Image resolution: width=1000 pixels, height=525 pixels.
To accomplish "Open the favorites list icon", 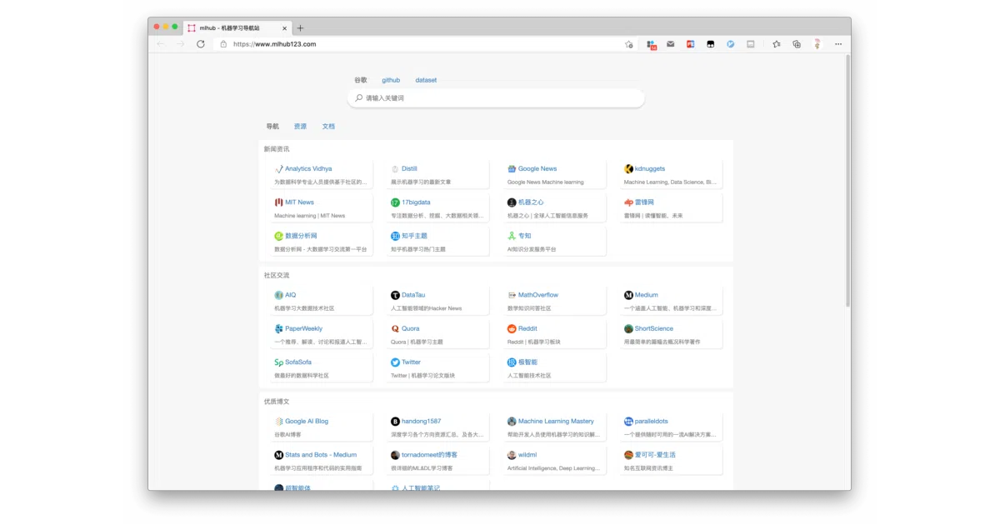I will click(776, 44).
